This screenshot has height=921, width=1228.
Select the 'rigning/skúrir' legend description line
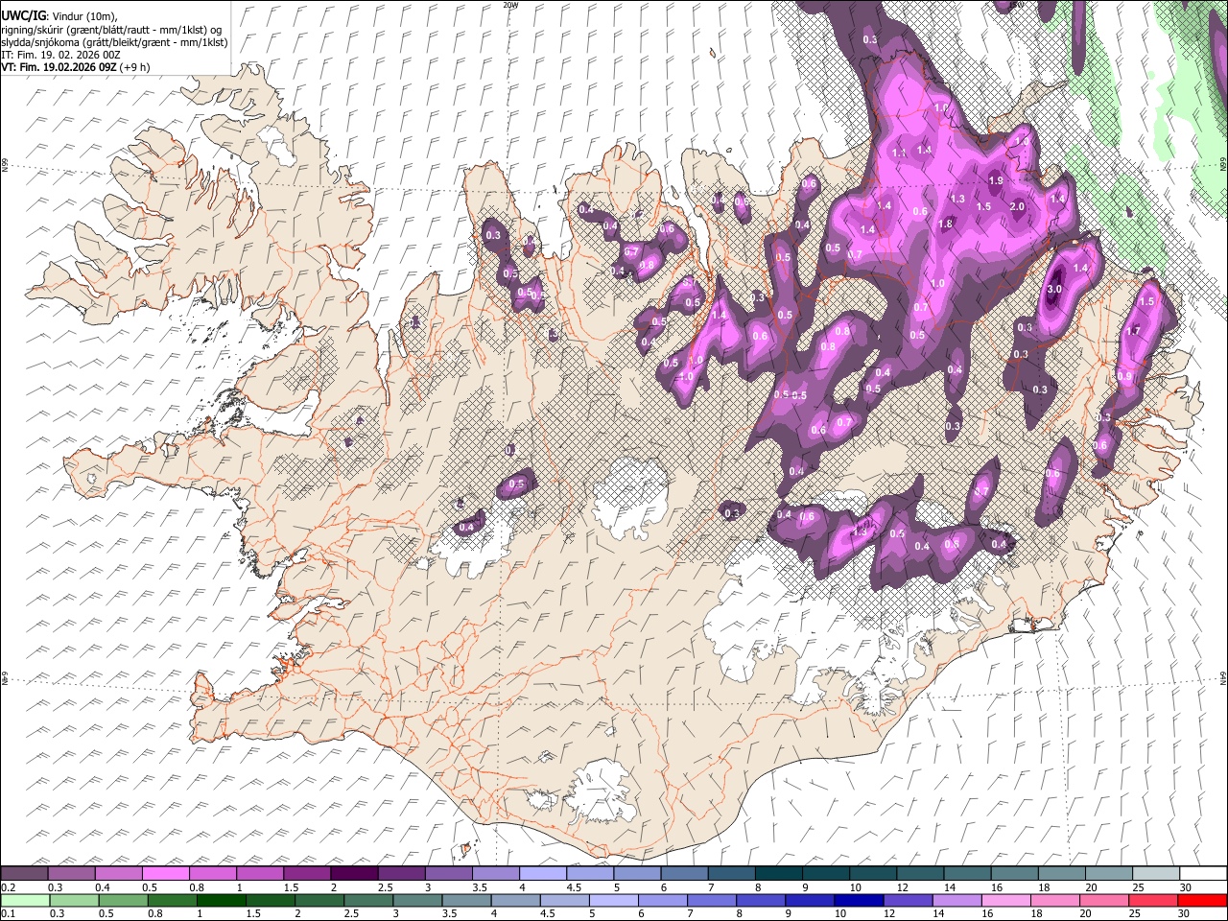[111, 30]
